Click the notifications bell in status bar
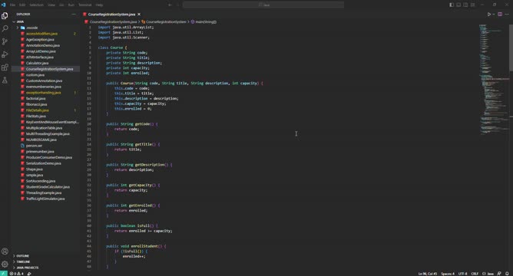The height and width of the screenshot is (276, 513). pos(507,274)
